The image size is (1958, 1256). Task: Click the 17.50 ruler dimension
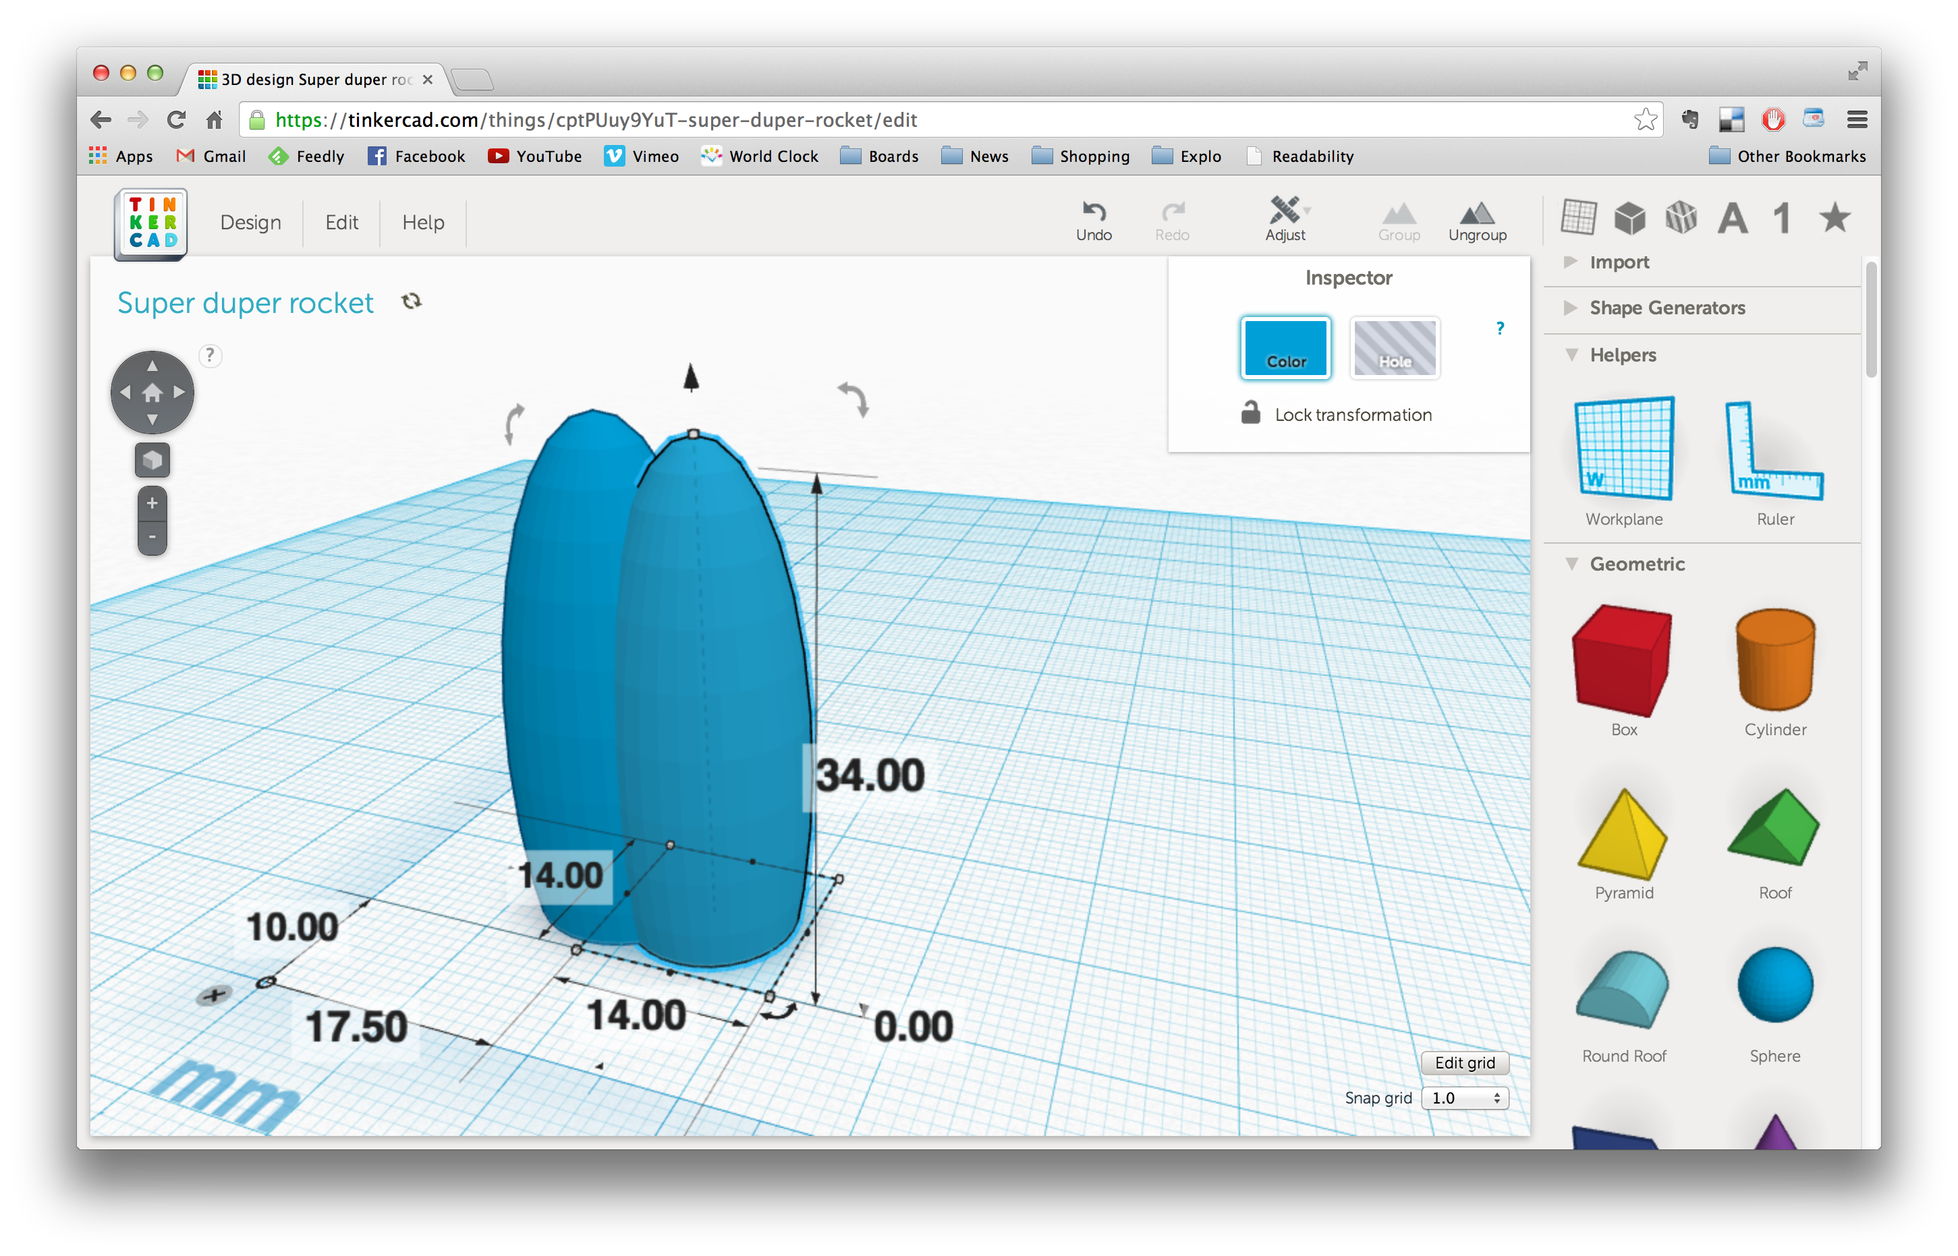[x=356, y=1027]
